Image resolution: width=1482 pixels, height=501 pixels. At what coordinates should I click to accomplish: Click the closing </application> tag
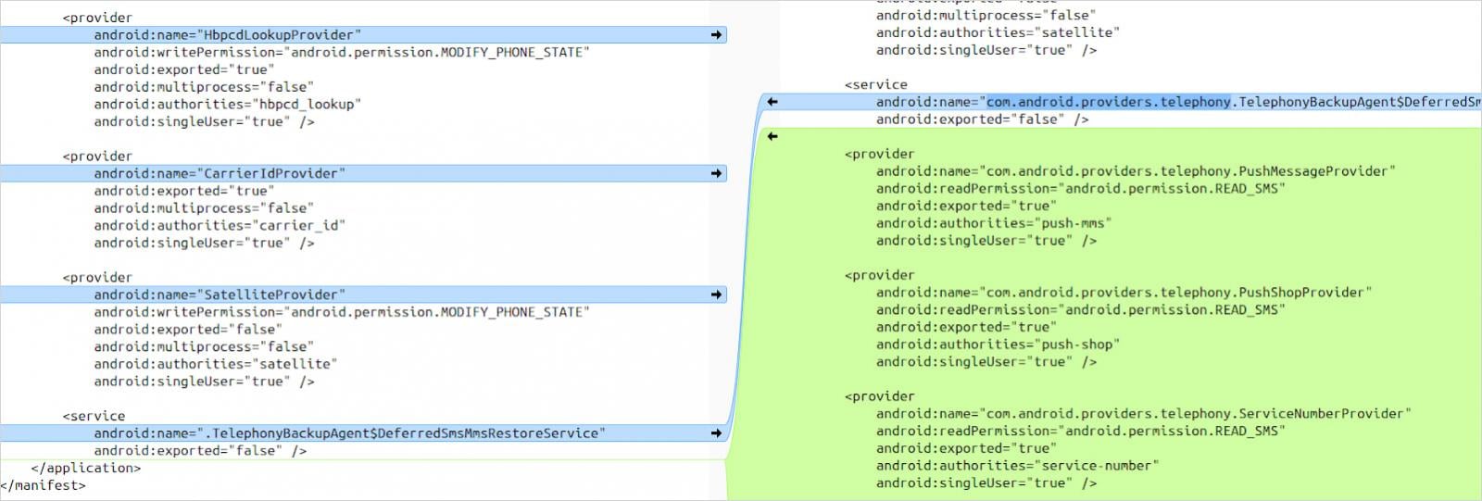85,469
